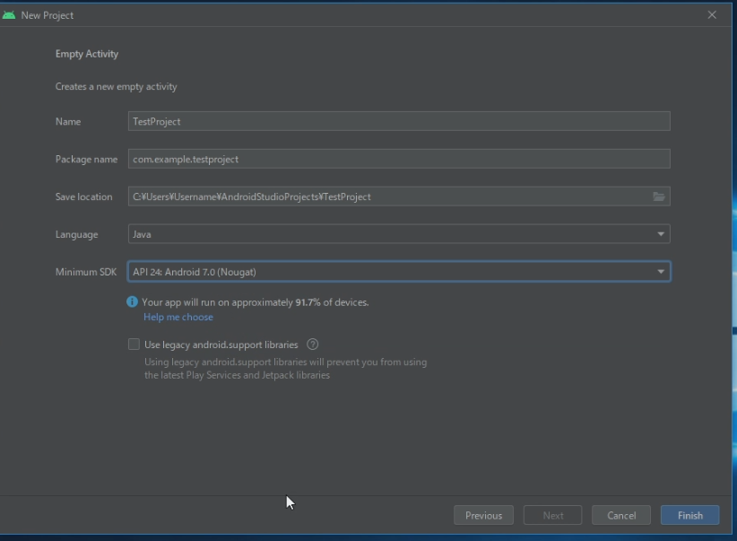737x541 pixels.
Task: Close the New Project dialog with X
Action: [x=712, y=15]
